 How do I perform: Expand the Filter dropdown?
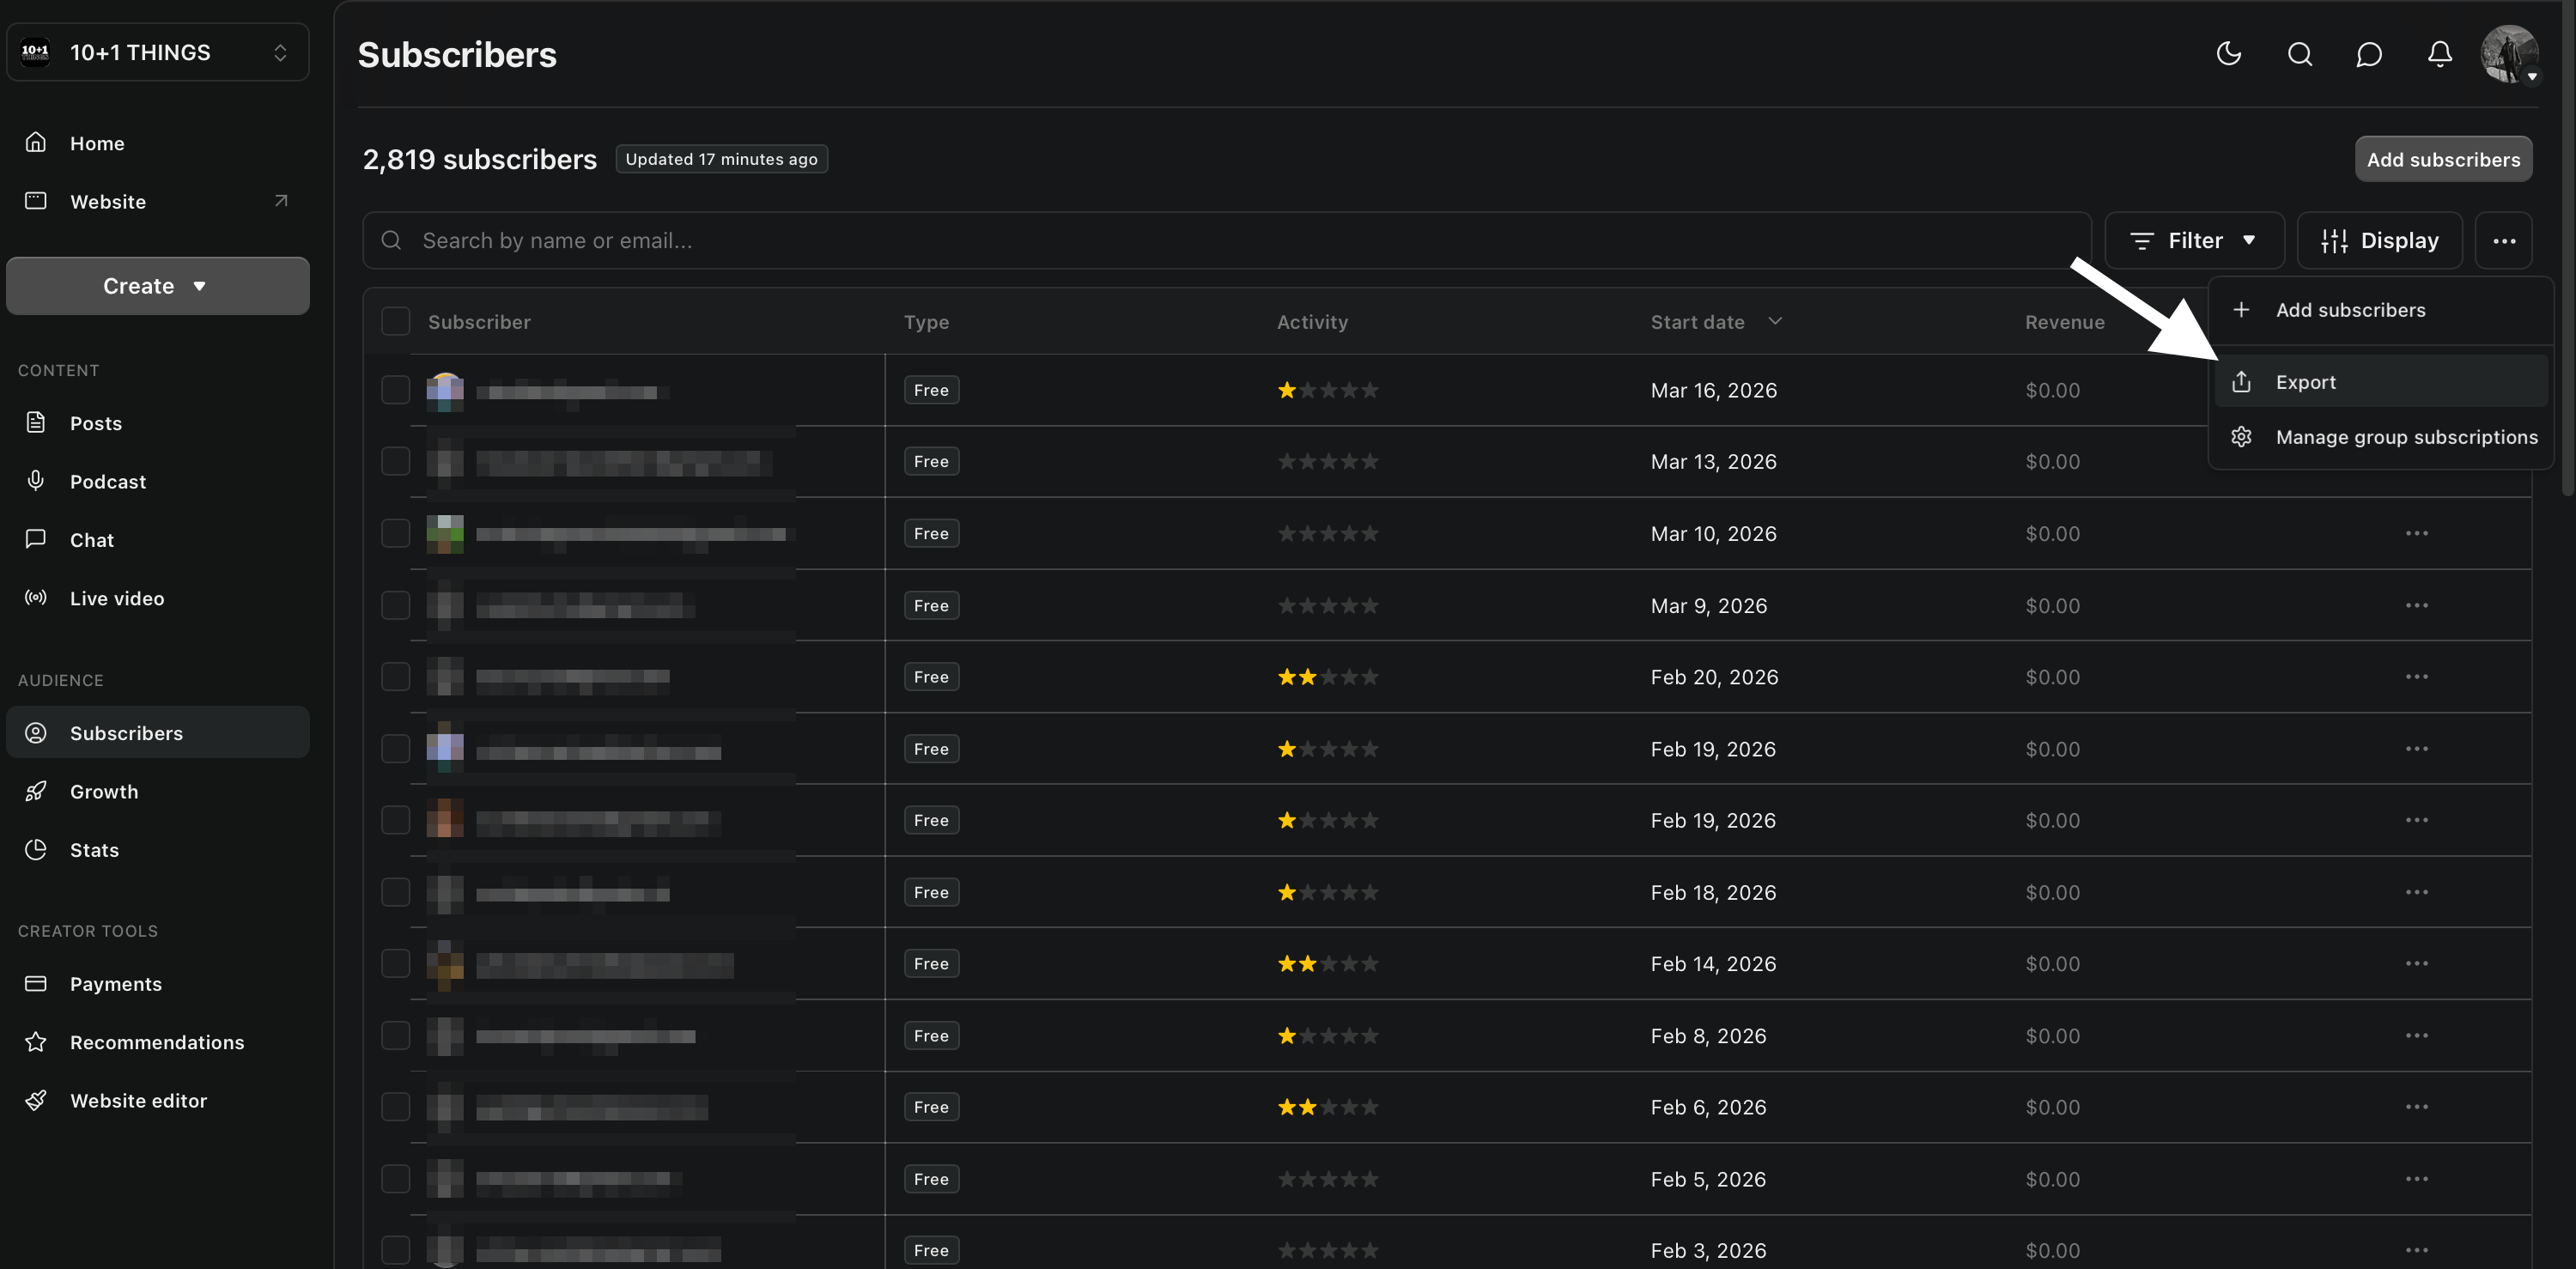coord(2194,240)
